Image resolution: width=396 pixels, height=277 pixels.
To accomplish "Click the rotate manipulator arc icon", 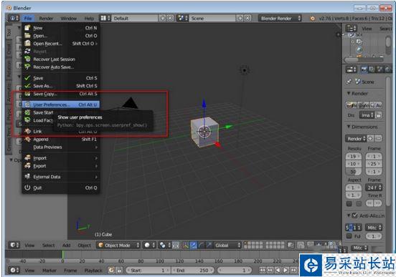I will (201, 245).
